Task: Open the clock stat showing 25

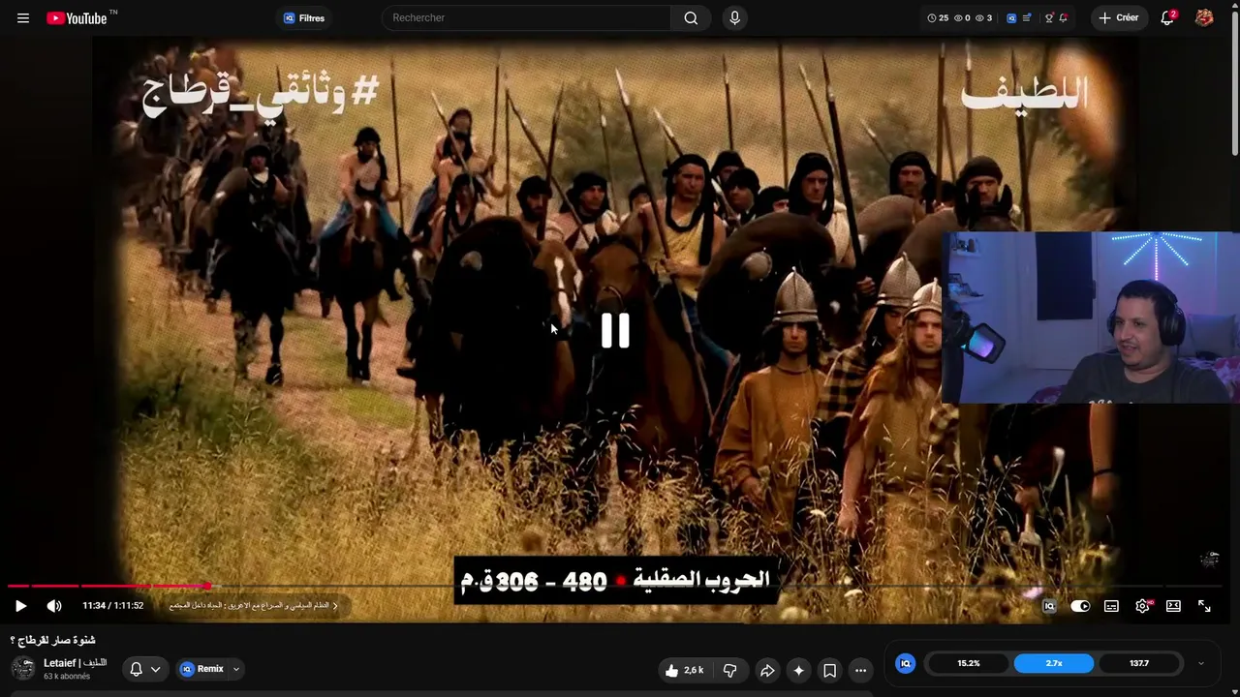Action: [x=938, y=18]
